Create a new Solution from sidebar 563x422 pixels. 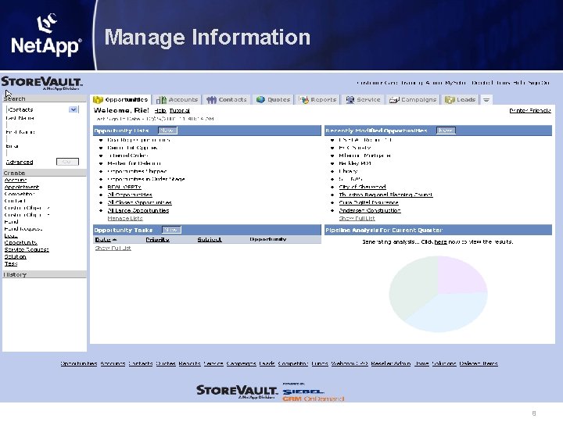(15, 256)
